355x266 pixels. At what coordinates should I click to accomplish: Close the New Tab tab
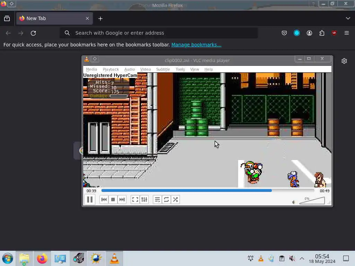click(87, 19)
